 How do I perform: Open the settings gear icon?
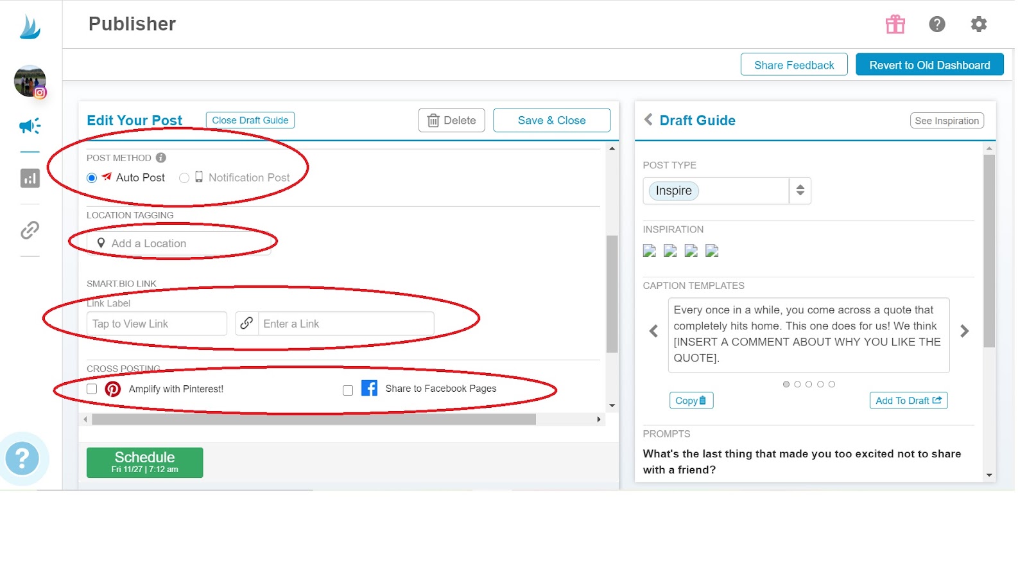click(x=979, y=24)
